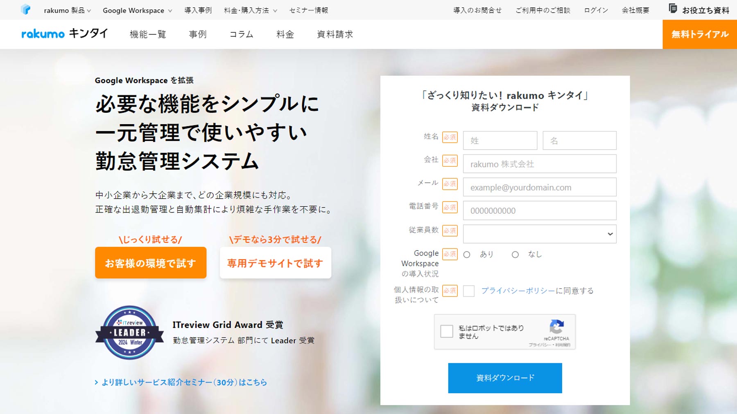Focus the メール address input field
737x414 pixels.
click(x=540, y=187)
